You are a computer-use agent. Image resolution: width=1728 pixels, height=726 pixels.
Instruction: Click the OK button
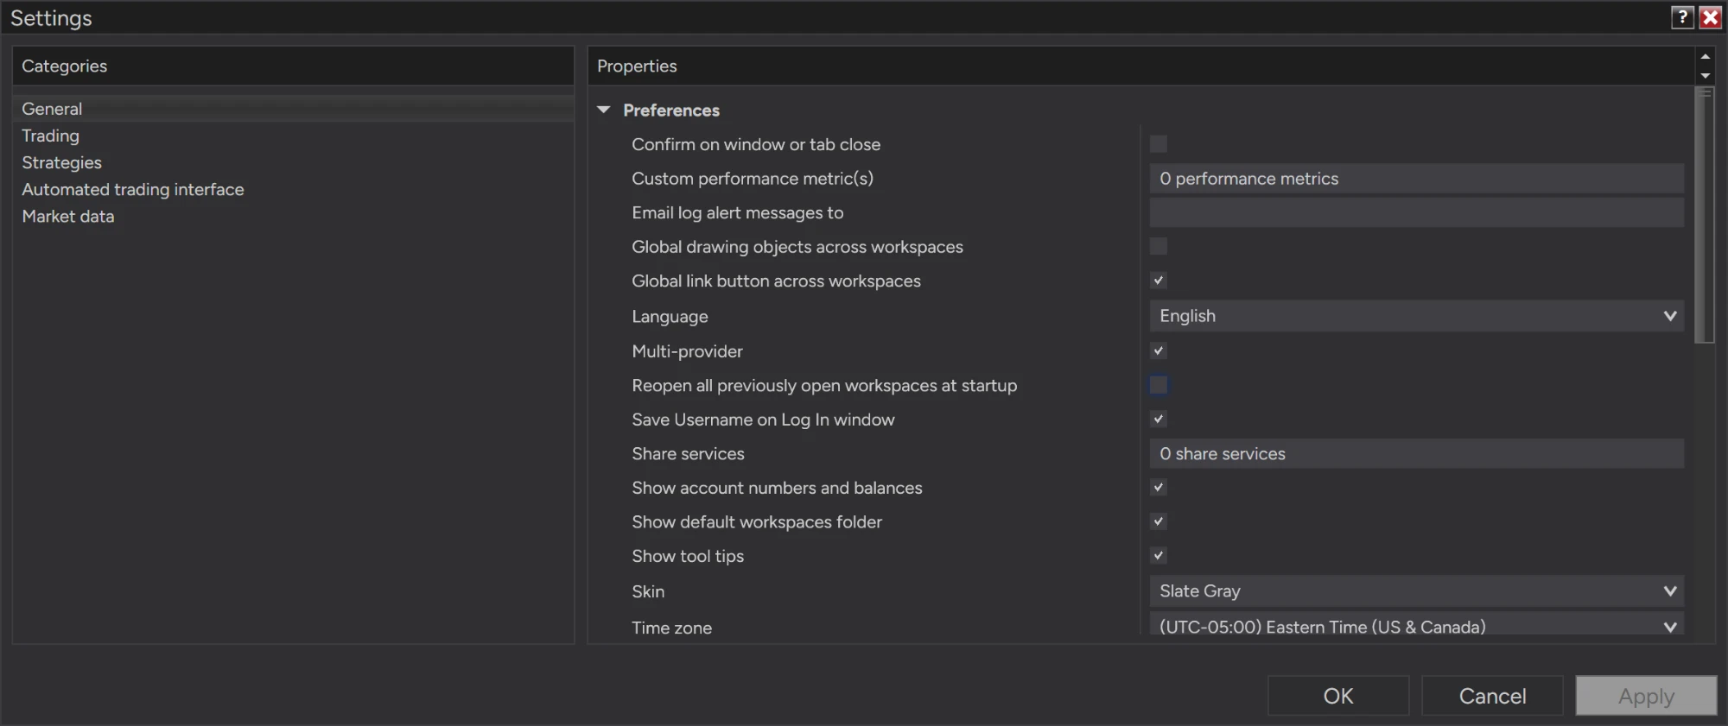(x=1338, y=696)
